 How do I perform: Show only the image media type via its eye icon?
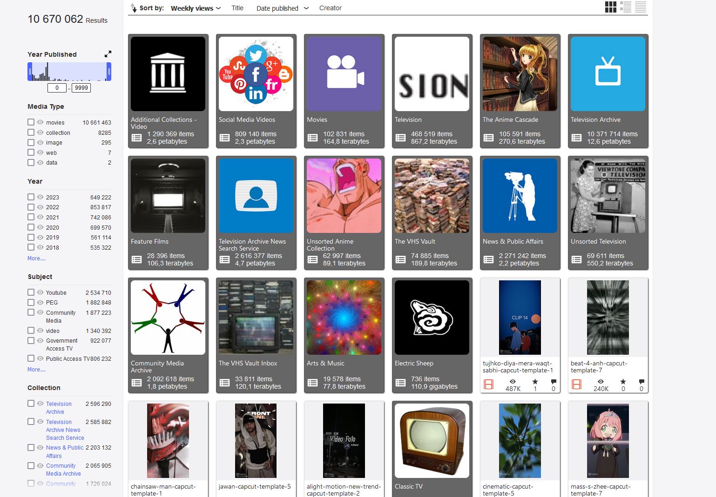(x=41, y=142)
